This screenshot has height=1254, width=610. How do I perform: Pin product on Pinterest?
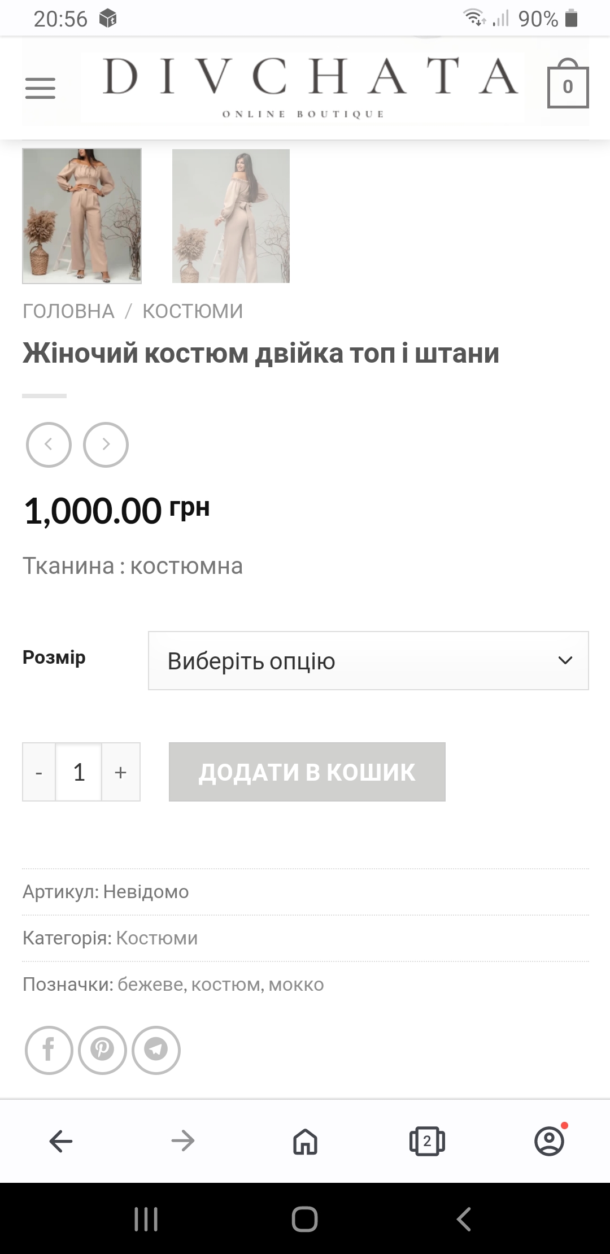tap(102, 1050)
